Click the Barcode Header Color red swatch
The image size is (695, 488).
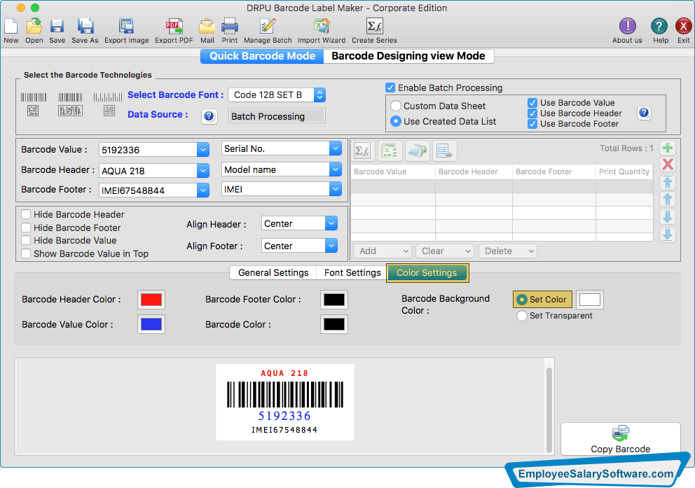coord(151,300)
